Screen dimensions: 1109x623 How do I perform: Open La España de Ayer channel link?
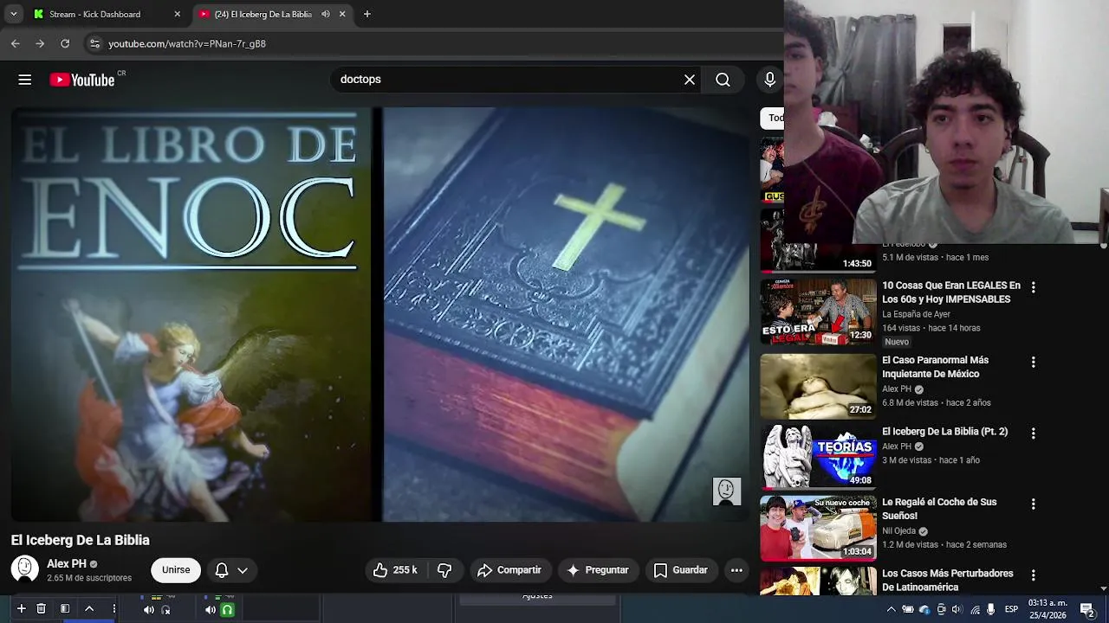click(916, 314)
